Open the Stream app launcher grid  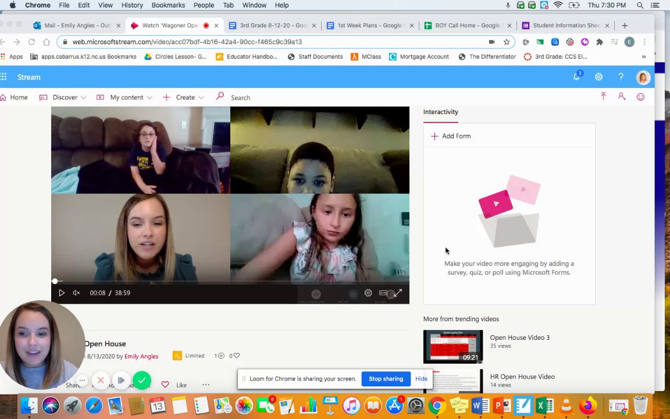pos(3,77)
